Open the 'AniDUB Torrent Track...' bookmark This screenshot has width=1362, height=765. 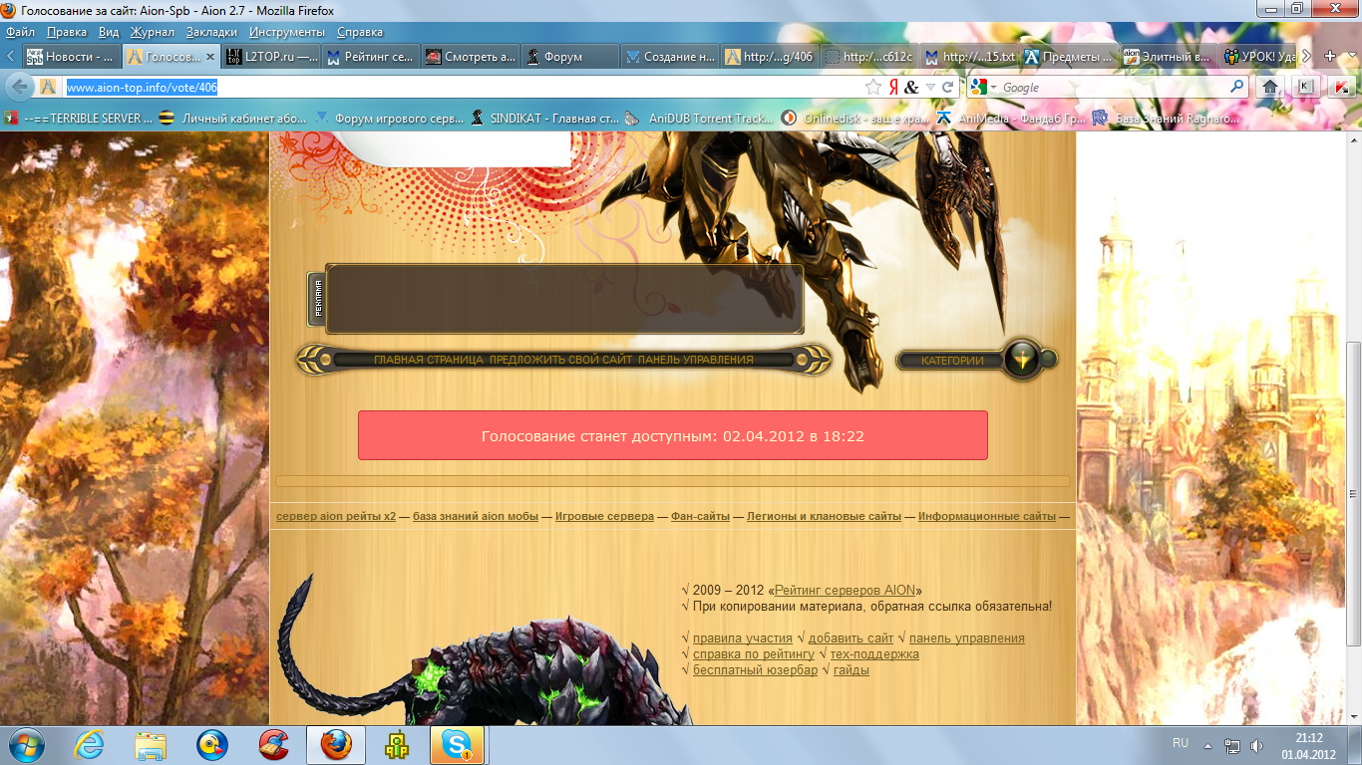699,119
